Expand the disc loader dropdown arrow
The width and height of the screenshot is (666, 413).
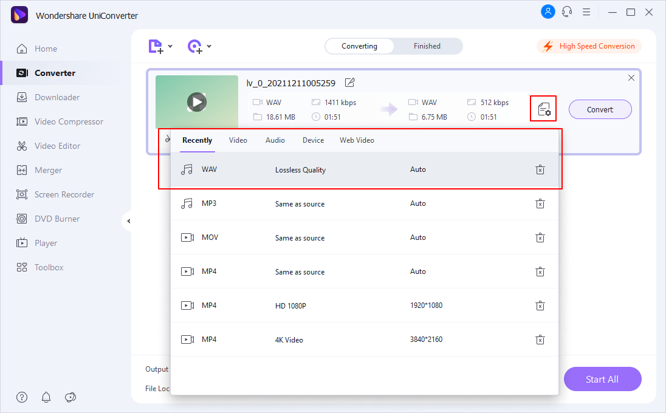coord(209,46)
